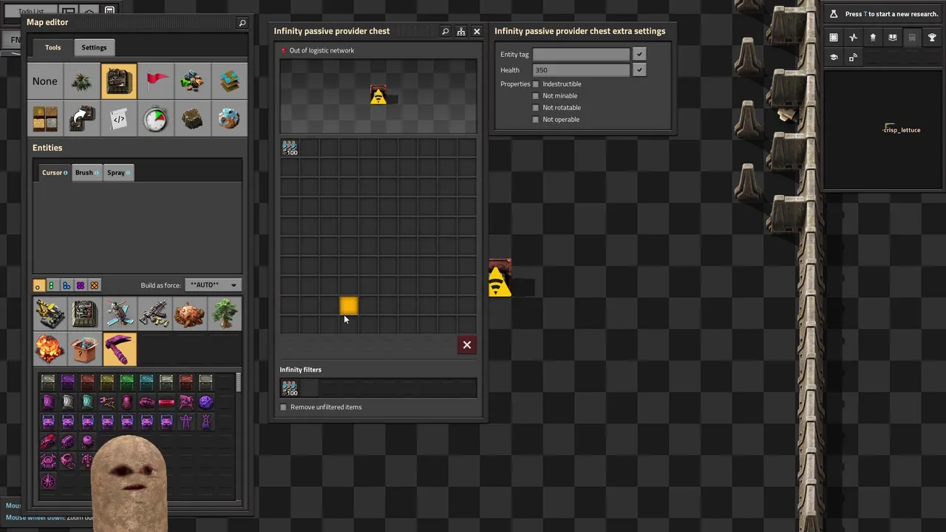Image resolution: width=946 pixels, height=532 pixels.
Task: Choose the Cursor placement mode tab
Action: click(55, 173)
